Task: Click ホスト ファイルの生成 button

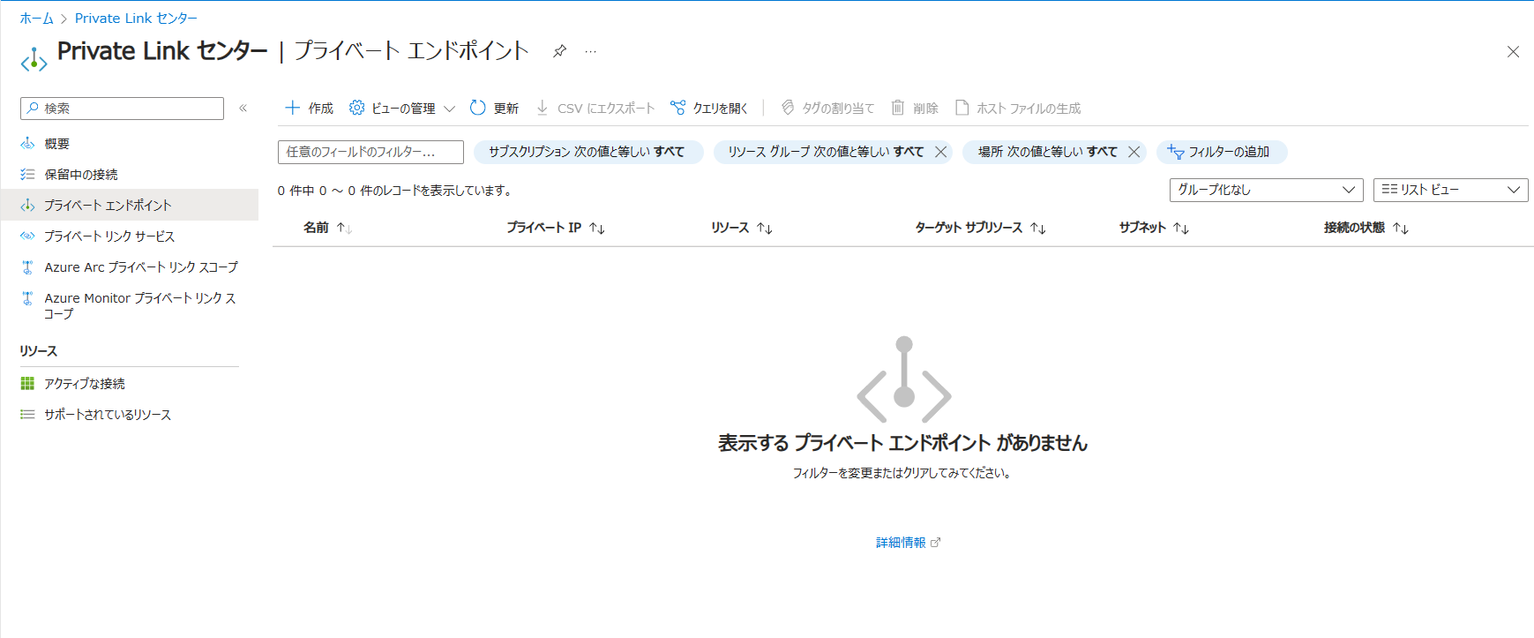Action: (1018, 109)
